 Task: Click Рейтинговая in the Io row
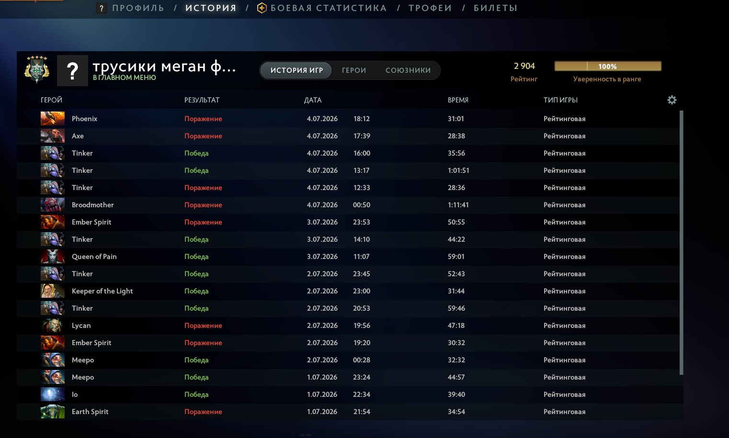(x=564, y=394)
